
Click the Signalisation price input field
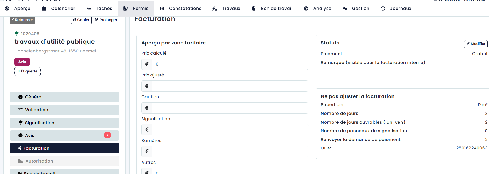230,130
